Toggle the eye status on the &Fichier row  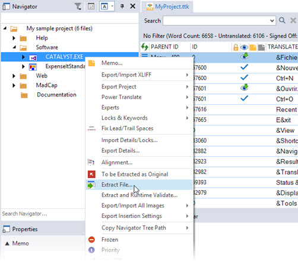click(x=245, y=56)
